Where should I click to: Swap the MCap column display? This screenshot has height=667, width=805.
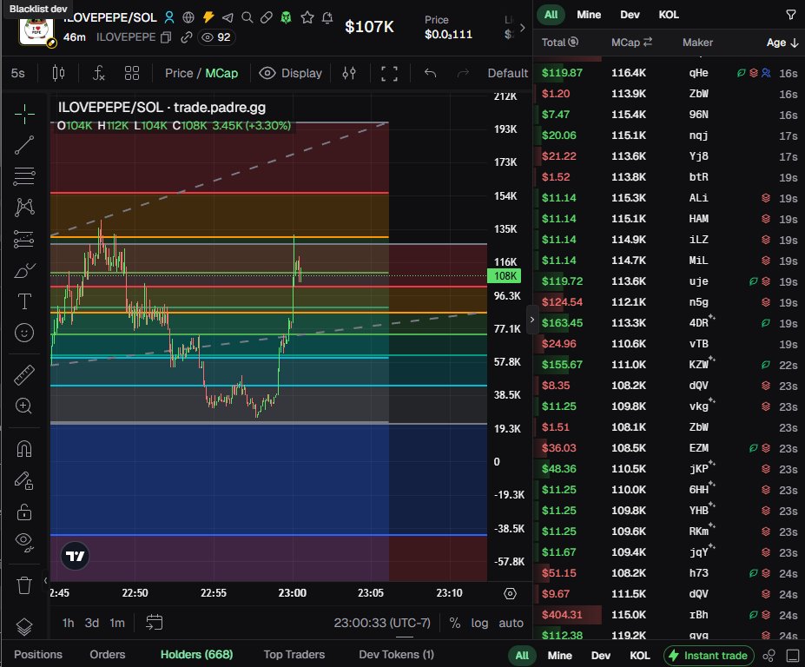648,42
